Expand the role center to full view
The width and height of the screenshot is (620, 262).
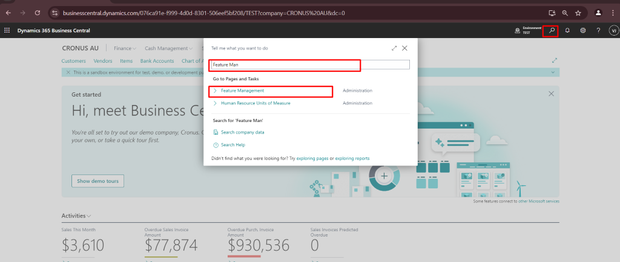pos(555,61)
